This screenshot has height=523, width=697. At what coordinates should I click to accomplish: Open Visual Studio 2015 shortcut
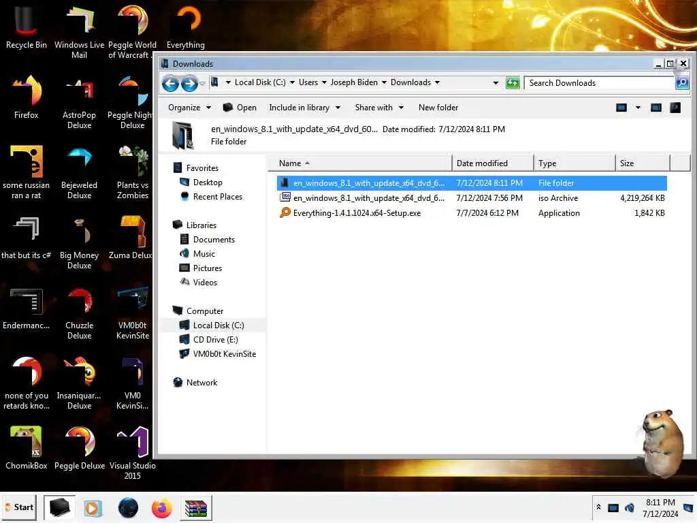[133, 453]
